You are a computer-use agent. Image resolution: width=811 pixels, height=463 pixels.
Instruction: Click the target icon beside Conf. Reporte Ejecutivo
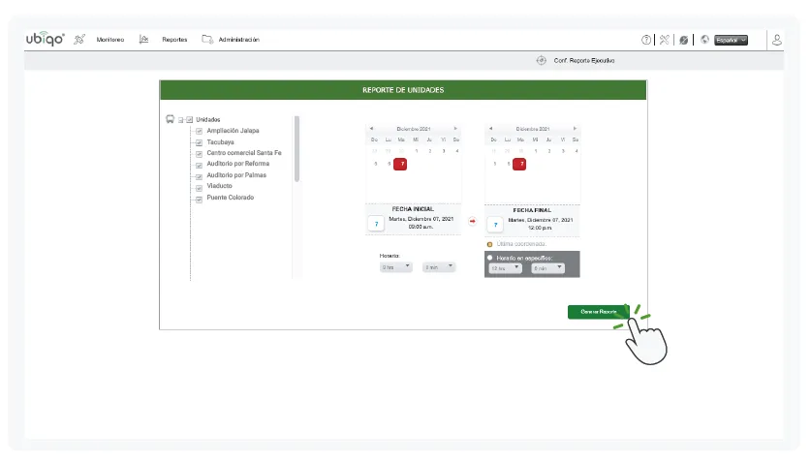[541, 60]
